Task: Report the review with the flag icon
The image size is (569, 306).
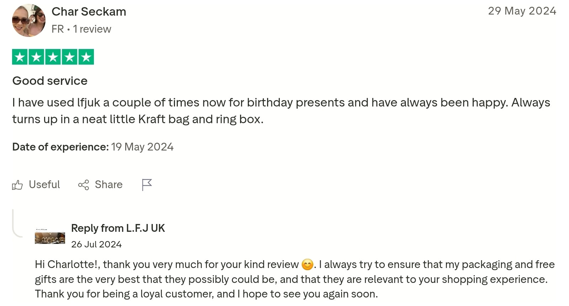Action: click(x=147, y=185)
